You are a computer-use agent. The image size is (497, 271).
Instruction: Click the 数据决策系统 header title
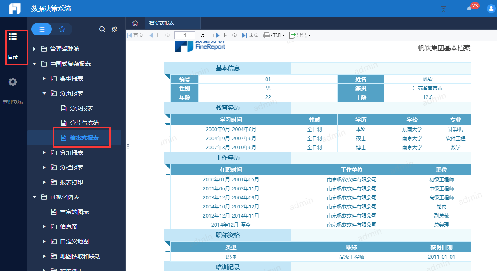click(51, 8)
